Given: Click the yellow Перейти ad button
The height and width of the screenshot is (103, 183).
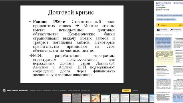Looking at the screenshot, I should [126, 90].
